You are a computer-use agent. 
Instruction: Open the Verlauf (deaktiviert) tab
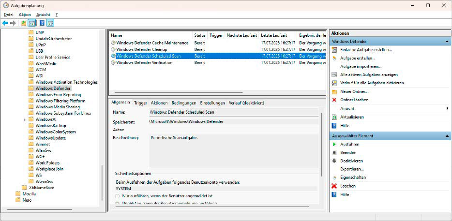click(246, 103)
